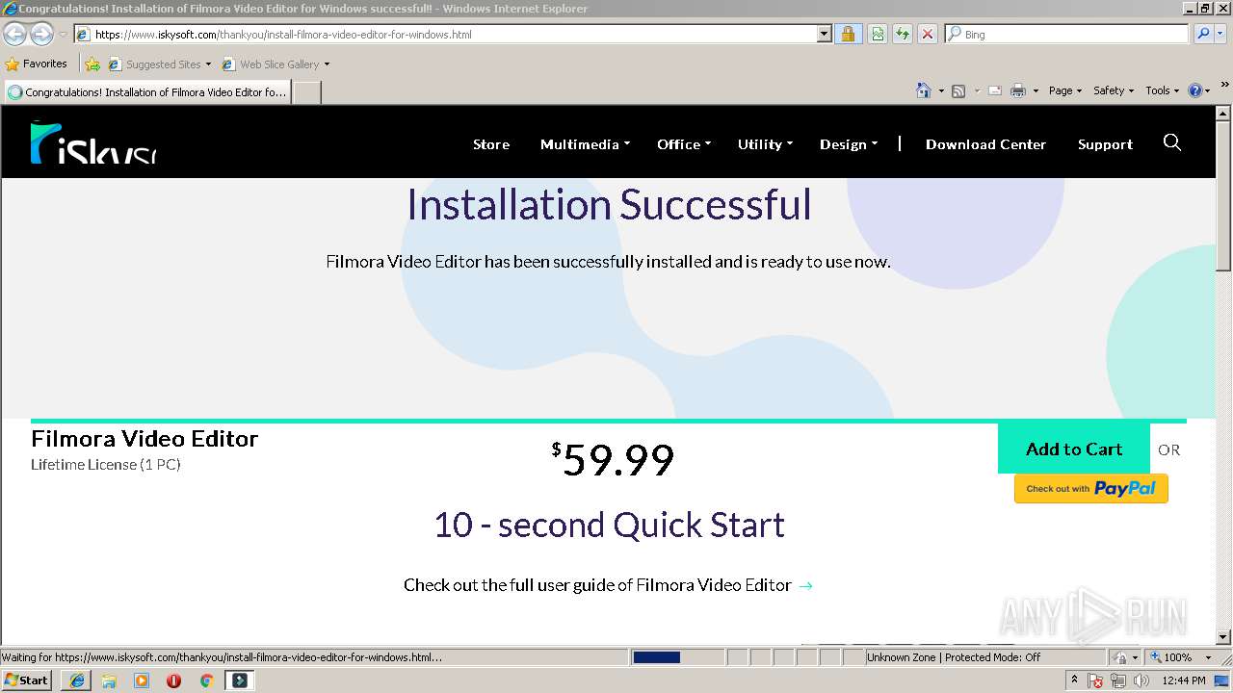Image resolution: width=1233 pixels, height=693 pixels.
Task: Stop loading with the red X icon
Action: [x=928, y=35]
